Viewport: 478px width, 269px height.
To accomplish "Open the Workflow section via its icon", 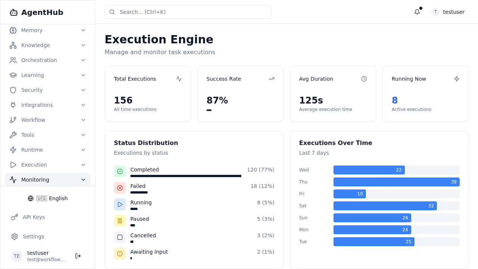I will 13,120.
